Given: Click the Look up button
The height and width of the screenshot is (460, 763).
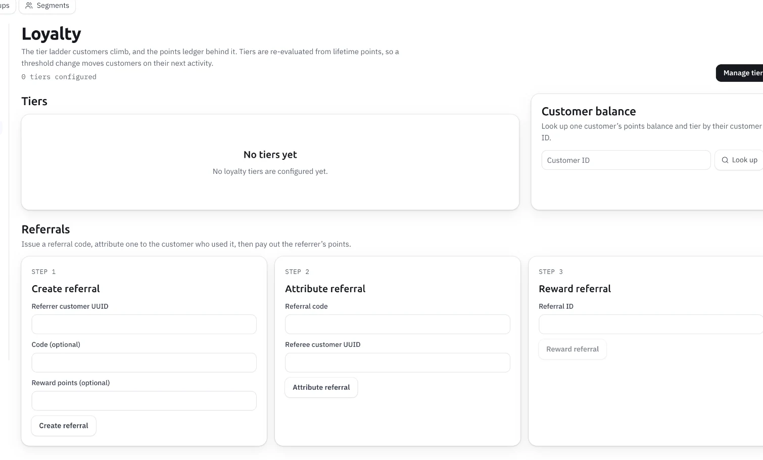Looking at the screenshot, I should point(739,160).
